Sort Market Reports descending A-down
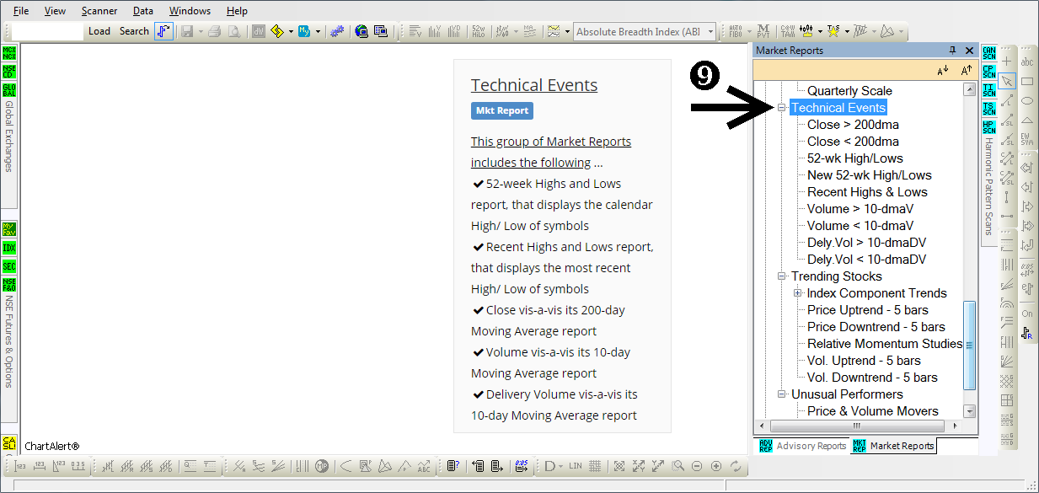1039x493 pixels. point(943,71)
